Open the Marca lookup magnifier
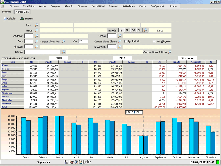Screen dimensions: 221x166 pyautogui.click(x=36, y=30)
